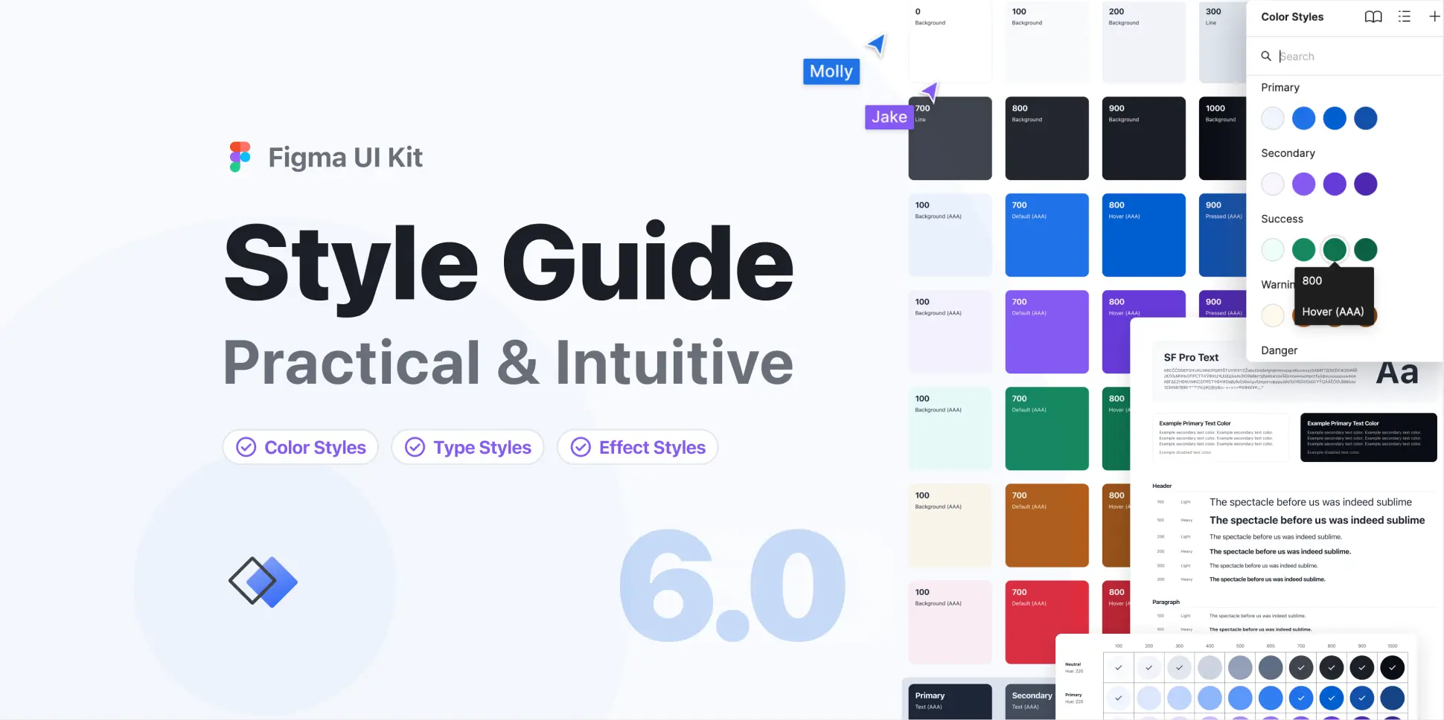Click the Effect Styles pill button
Screen dimensions: 1444x720
point(637,448)
